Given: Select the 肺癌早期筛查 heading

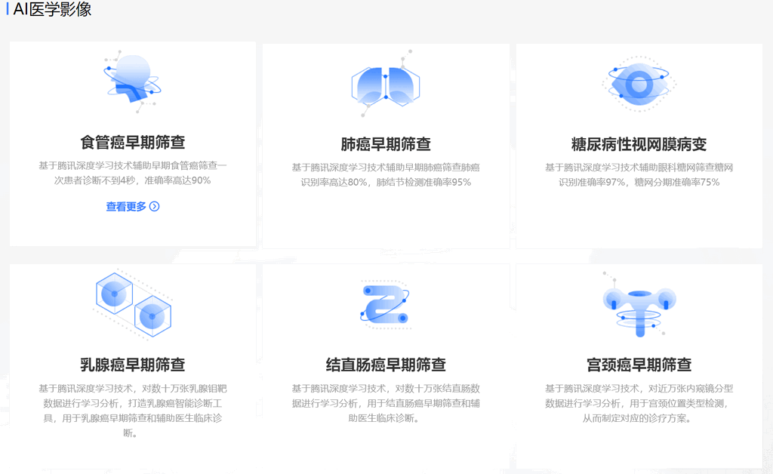Looking at the screenshot, I should pyautogui.click(x=386, y=144).
